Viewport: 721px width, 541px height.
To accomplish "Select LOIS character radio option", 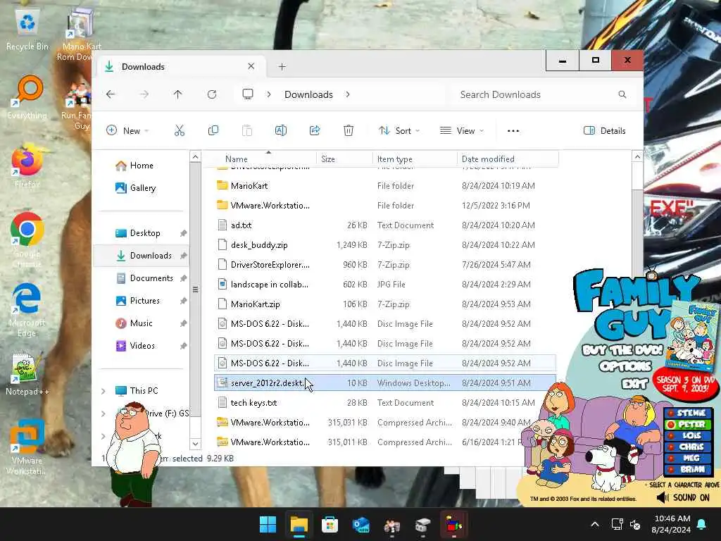I will (687, 435).
